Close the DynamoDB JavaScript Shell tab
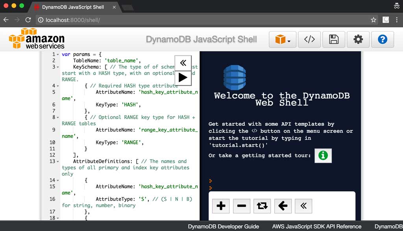The image size is (403, 231). click(114, 7)
